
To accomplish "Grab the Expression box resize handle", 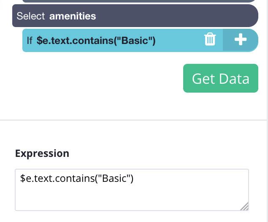I will coord(245,207).
